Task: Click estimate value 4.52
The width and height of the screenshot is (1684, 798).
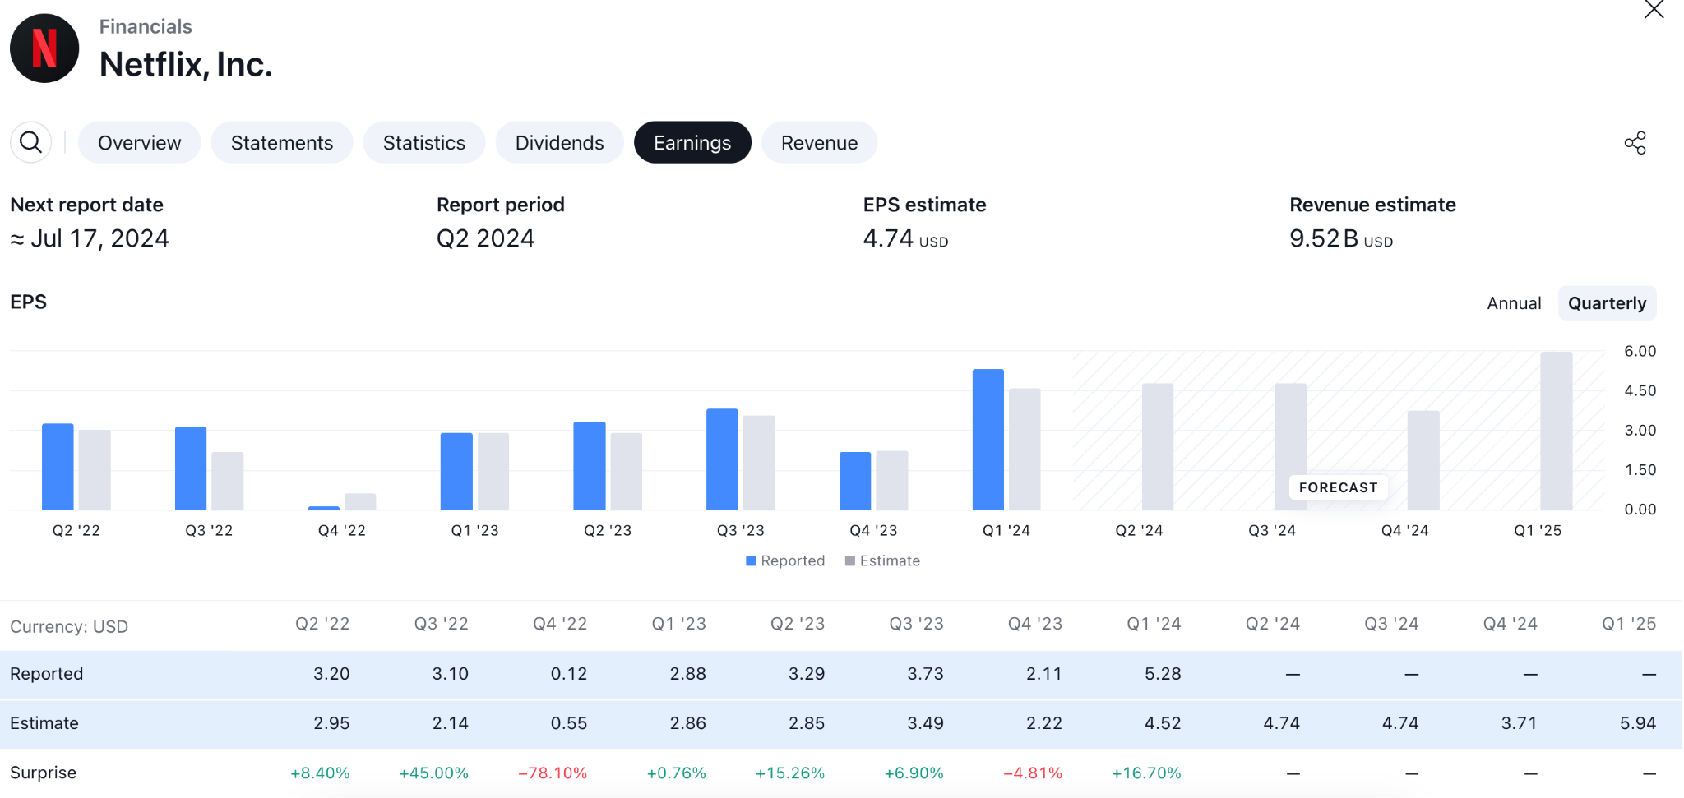Action: coord(1163,723)
